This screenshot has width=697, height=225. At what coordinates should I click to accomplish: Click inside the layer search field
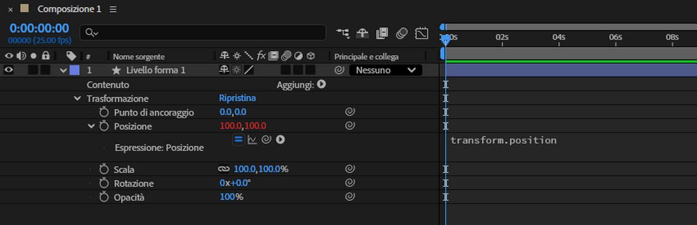(x=203, y=32)
